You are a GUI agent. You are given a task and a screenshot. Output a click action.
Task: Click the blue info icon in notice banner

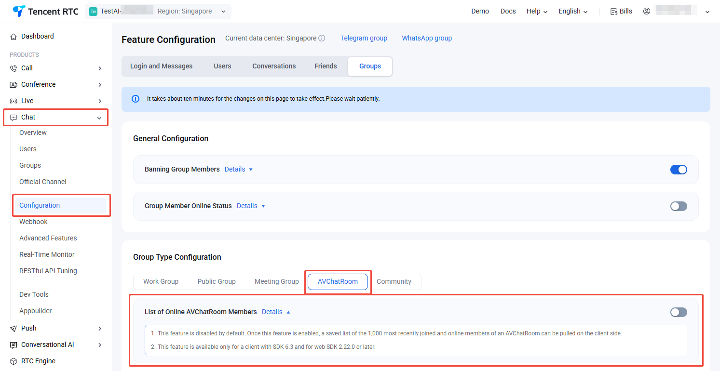(136, 99)
